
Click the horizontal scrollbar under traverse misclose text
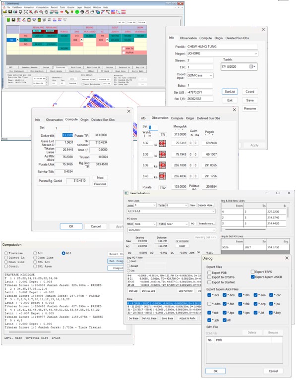click(x=28, y=332)
